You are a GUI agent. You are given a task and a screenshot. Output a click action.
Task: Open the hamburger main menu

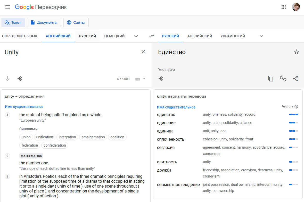(x=8, y=7)
